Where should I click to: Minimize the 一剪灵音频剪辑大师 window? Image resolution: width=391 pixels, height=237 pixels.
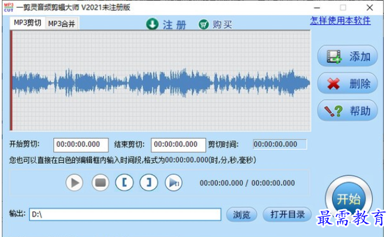pos(317,8)
